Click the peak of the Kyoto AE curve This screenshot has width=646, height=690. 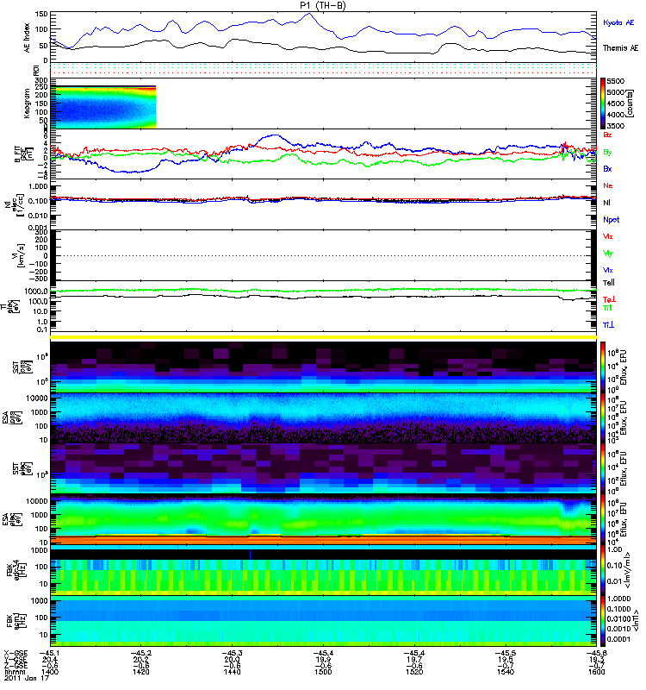[x=309, y=14]
